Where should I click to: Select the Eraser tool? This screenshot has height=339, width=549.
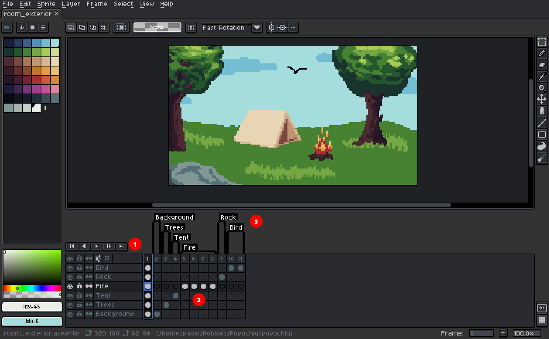[x=542, y=65]
